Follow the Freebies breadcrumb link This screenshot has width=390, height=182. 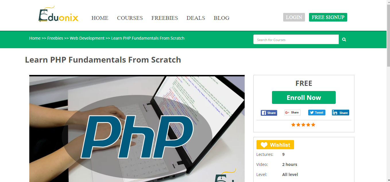[x=55, y=38]
